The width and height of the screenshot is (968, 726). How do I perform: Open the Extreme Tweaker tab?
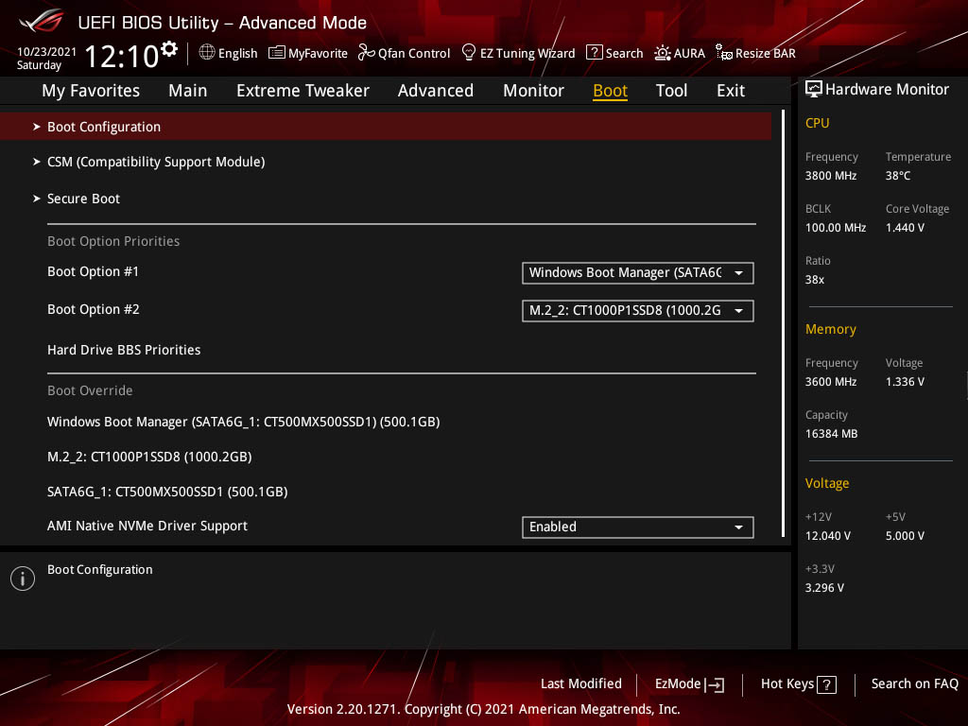pyautogui.click(x=302, y=91)
